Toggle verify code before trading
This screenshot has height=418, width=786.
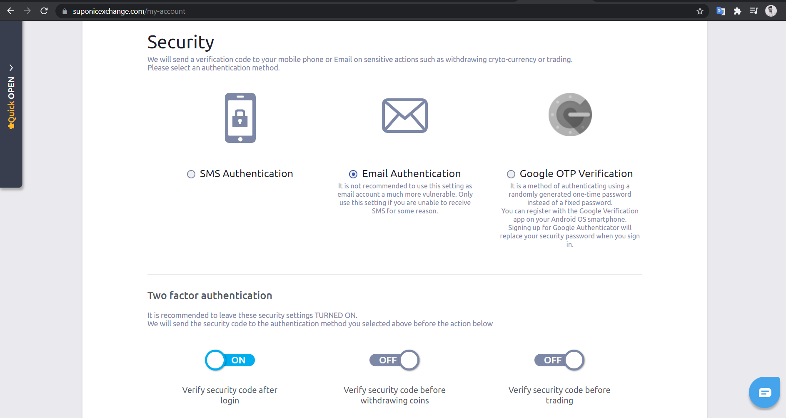(x=559, y=360)
